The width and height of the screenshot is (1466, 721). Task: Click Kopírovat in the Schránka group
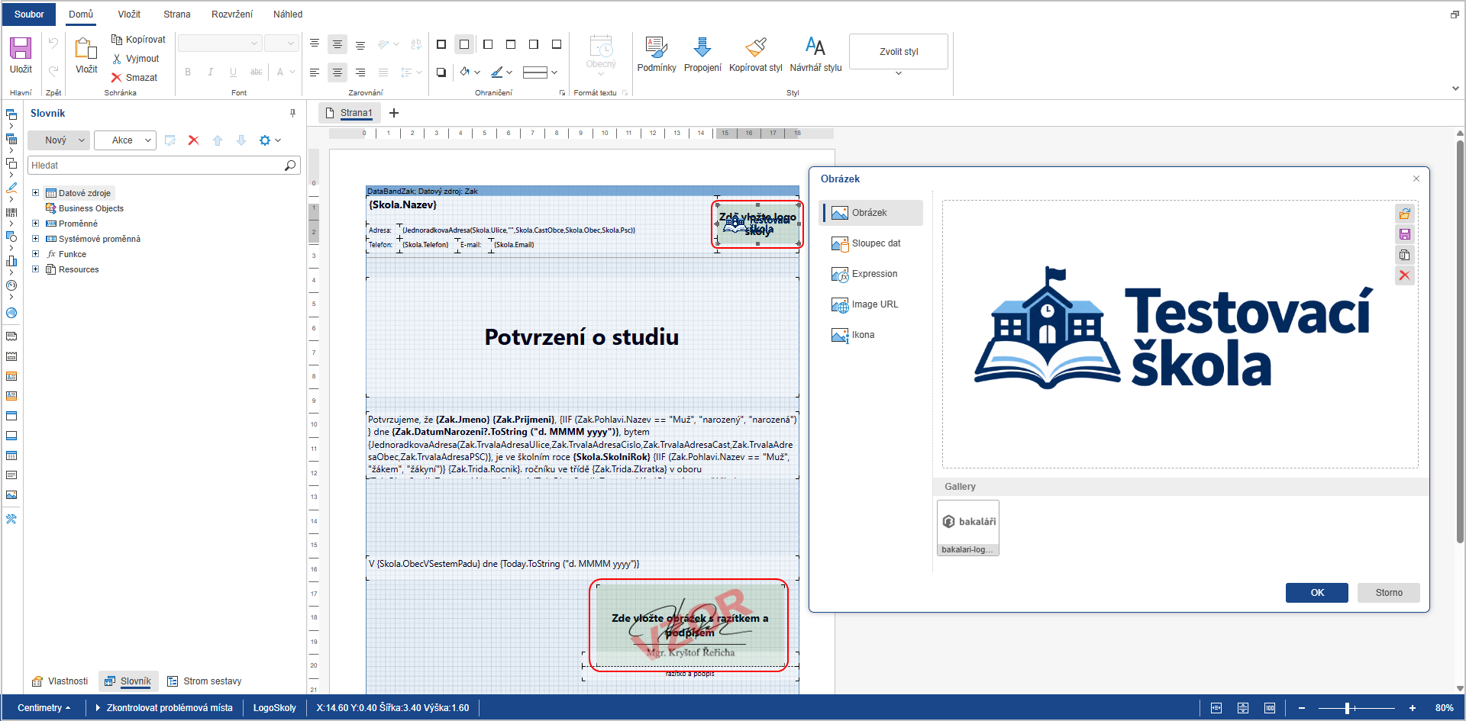pyautogui.click(x=138, y=40)
